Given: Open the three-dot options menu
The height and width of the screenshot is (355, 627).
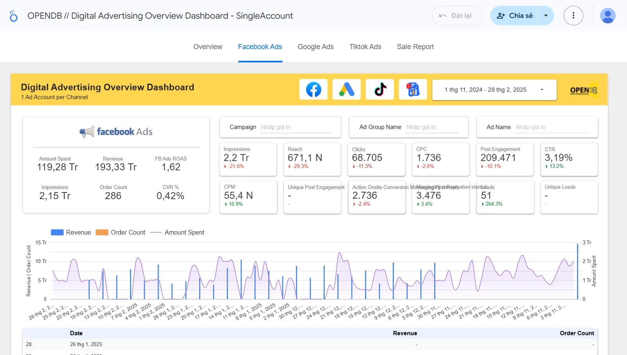Looking at the screenshot, I should tap(573, 16).
